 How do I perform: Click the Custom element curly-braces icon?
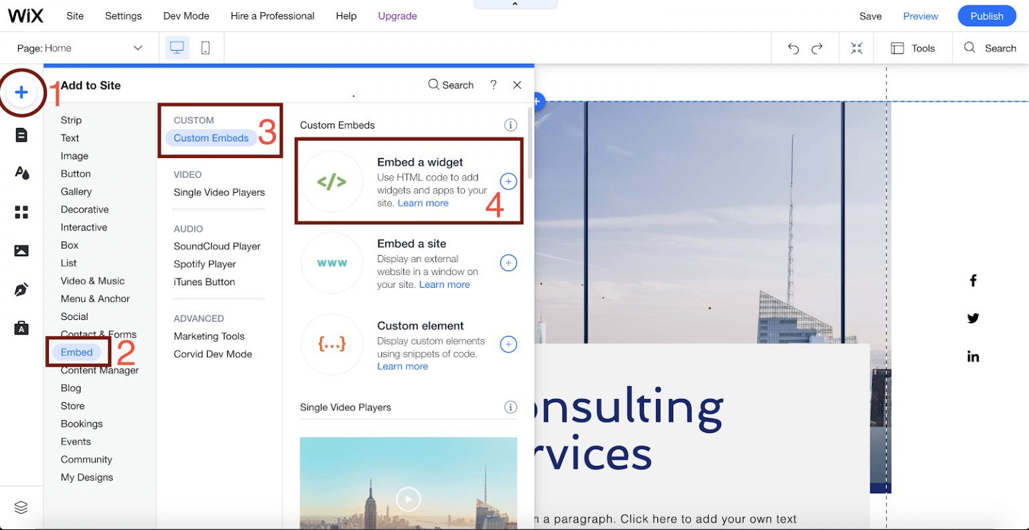pyautogui.click(x=332, y=345)
